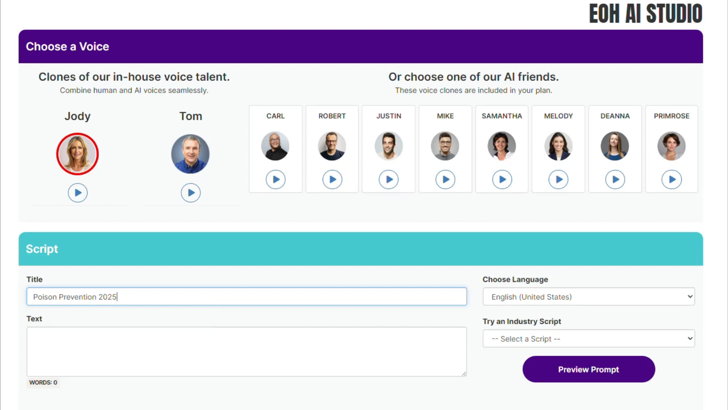Play the CARL voice sample
728x410 pixels.
coord(275,179)
